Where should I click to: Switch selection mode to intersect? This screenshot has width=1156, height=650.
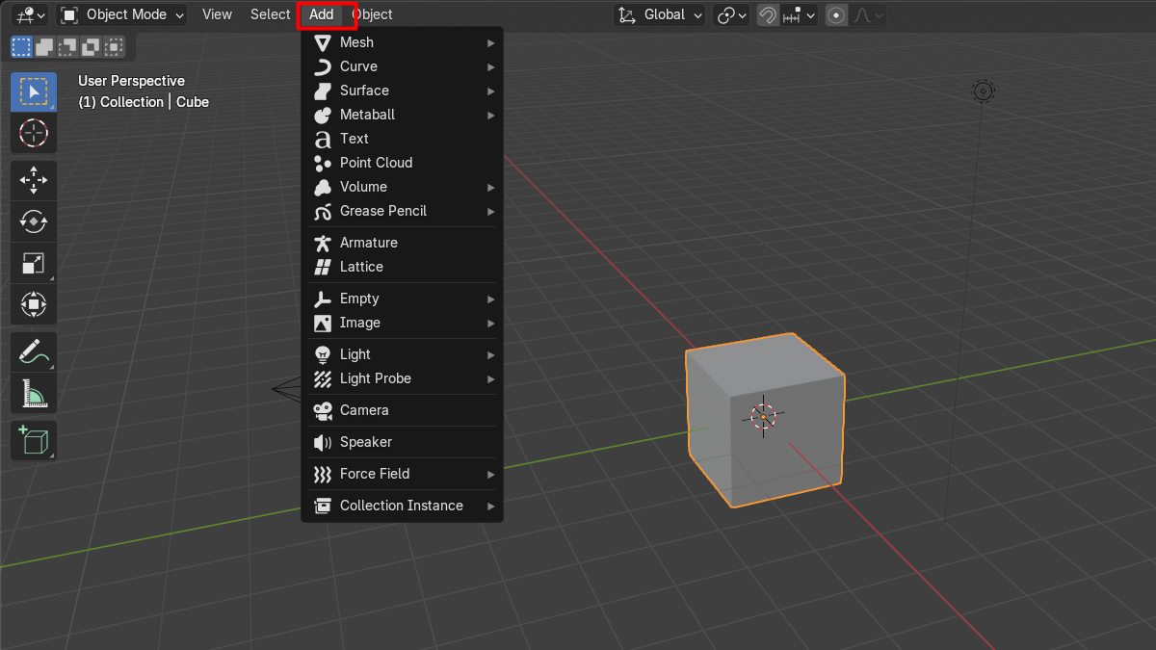pos(114,46)
